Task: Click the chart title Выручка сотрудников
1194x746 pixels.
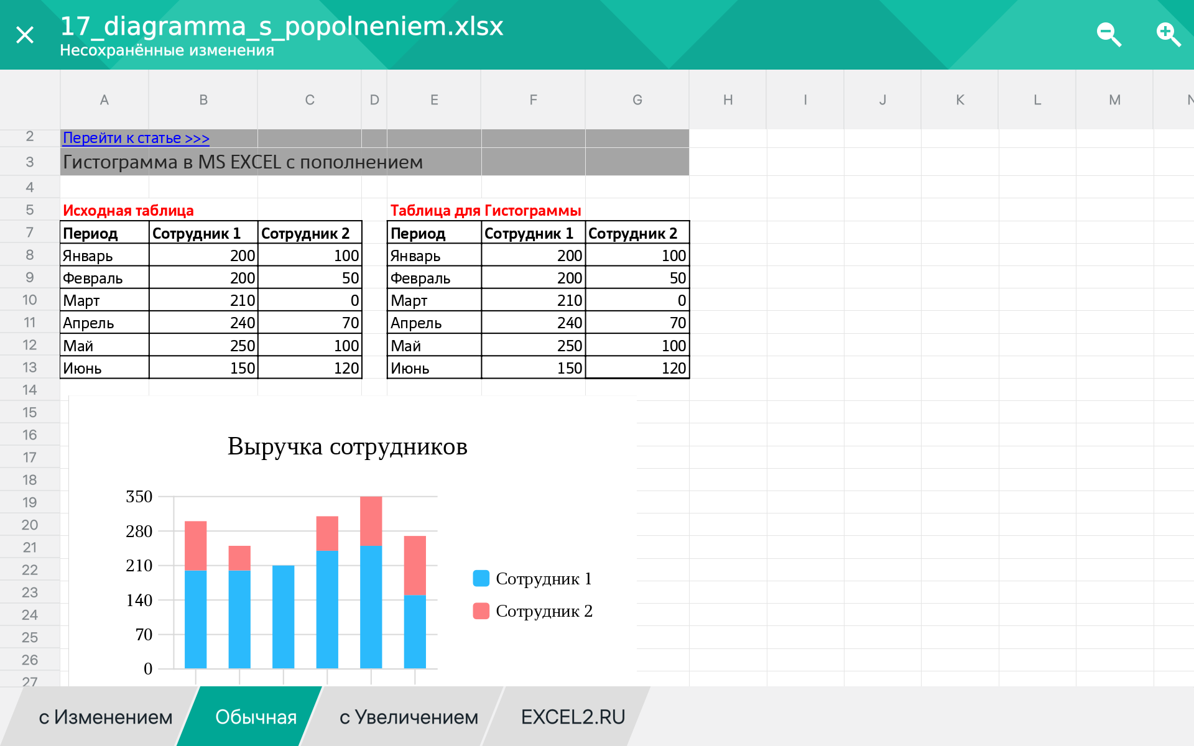Action: [x=348, y=445]
